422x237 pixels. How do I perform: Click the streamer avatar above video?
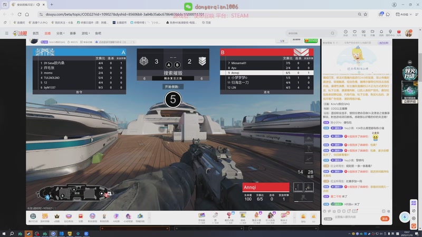(34, 41)
